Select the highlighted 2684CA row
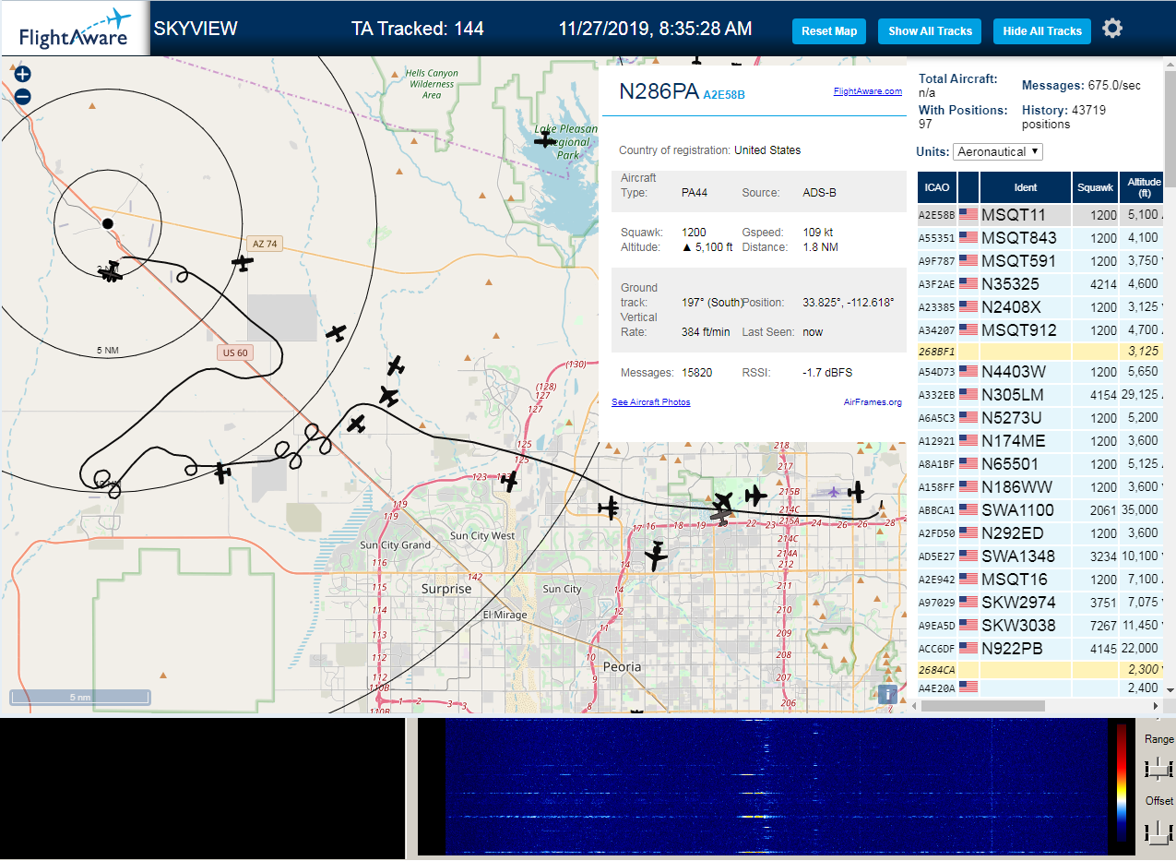Image resolution: width=1176 pixels, height=861 pixels. (1041, 669)
